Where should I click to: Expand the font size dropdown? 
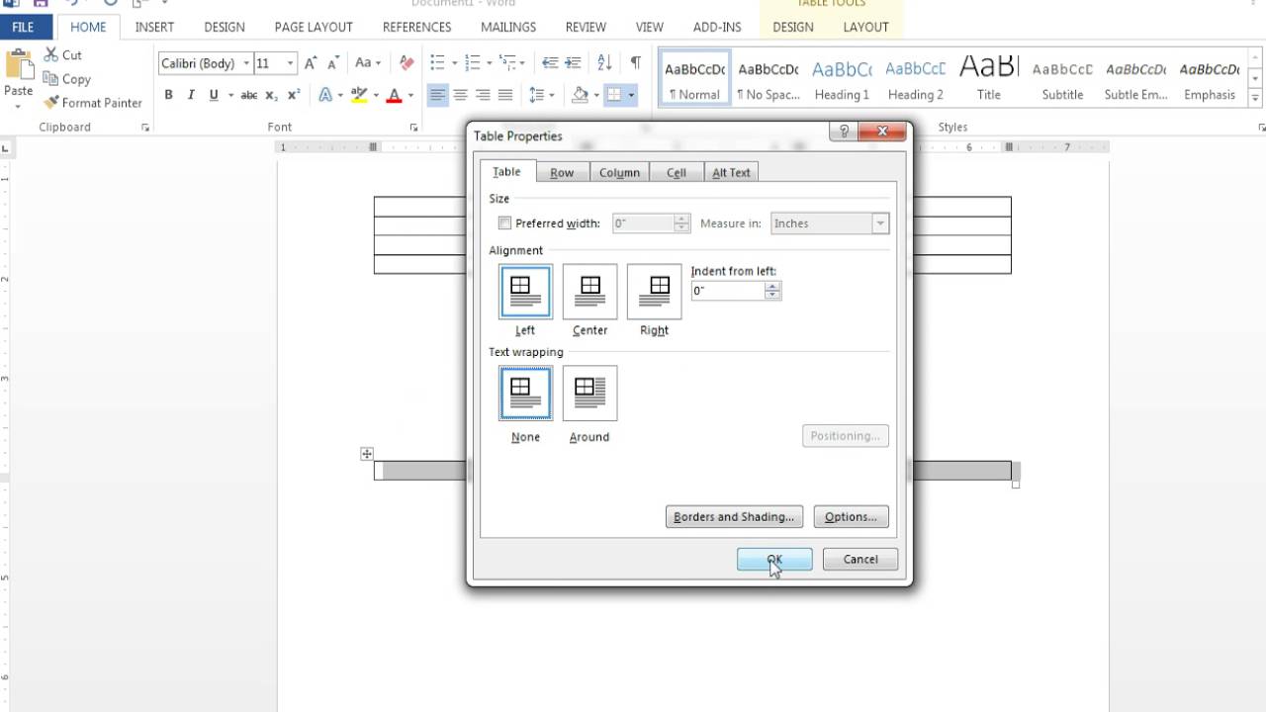[x=290, y=63]
